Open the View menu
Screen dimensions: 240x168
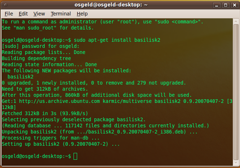click(39, 14)
